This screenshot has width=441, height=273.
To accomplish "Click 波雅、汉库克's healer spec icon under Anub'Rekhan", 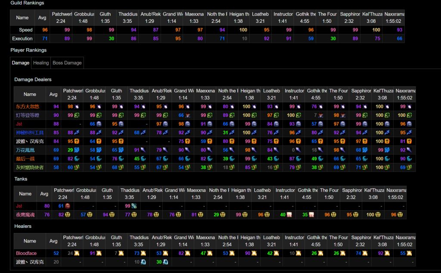I will 165,262.
